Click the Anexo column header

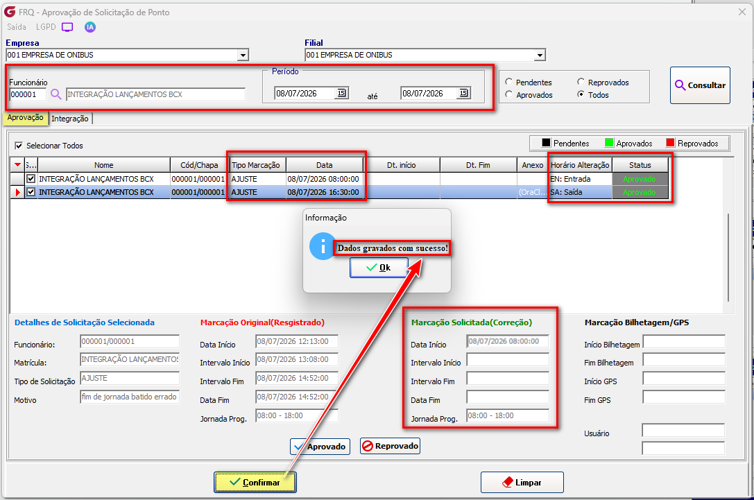(532, 165)
